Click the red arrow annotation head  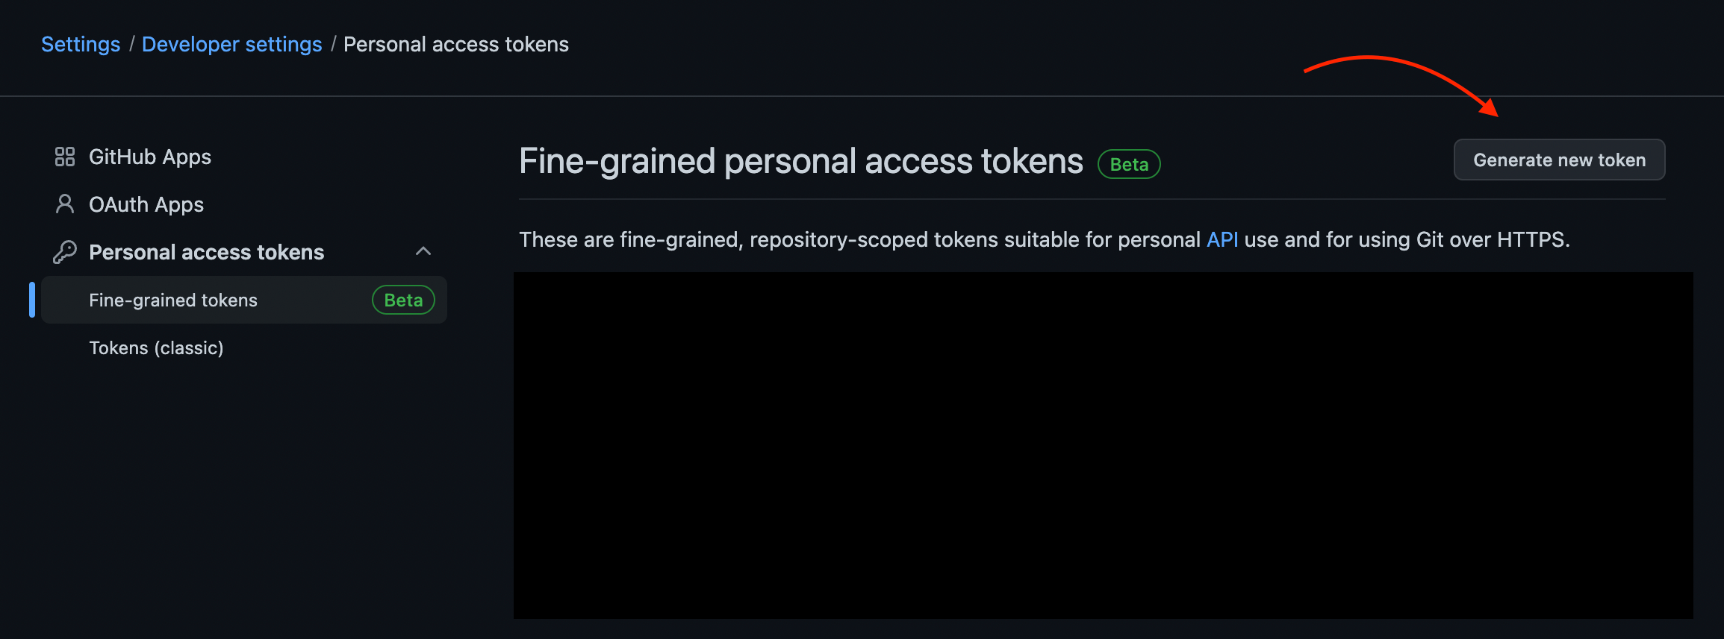coord(1490,109)
